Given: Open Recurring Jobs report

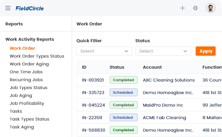Looking at the screenshot, I should 26,80.
